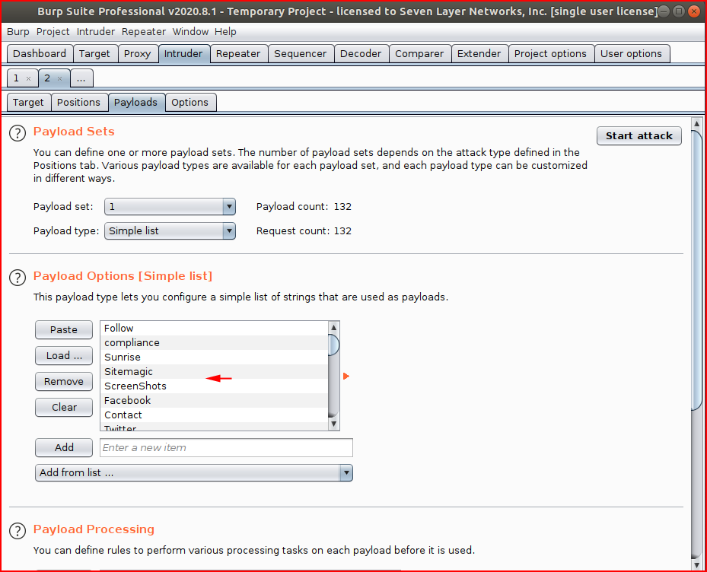The height and width of the screenshot is (572, 707).
Task: Switch to the Comparer tab
Action: 419,54
